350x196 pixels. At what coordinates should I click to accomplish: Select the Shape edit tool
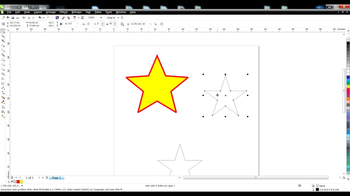click(x=3, y=36)
